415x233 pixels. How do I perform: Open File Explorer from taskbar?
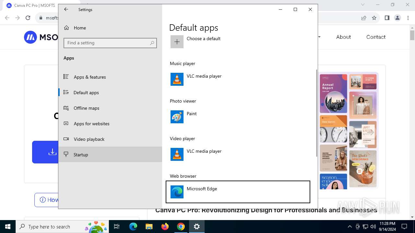tap(149, 227)
